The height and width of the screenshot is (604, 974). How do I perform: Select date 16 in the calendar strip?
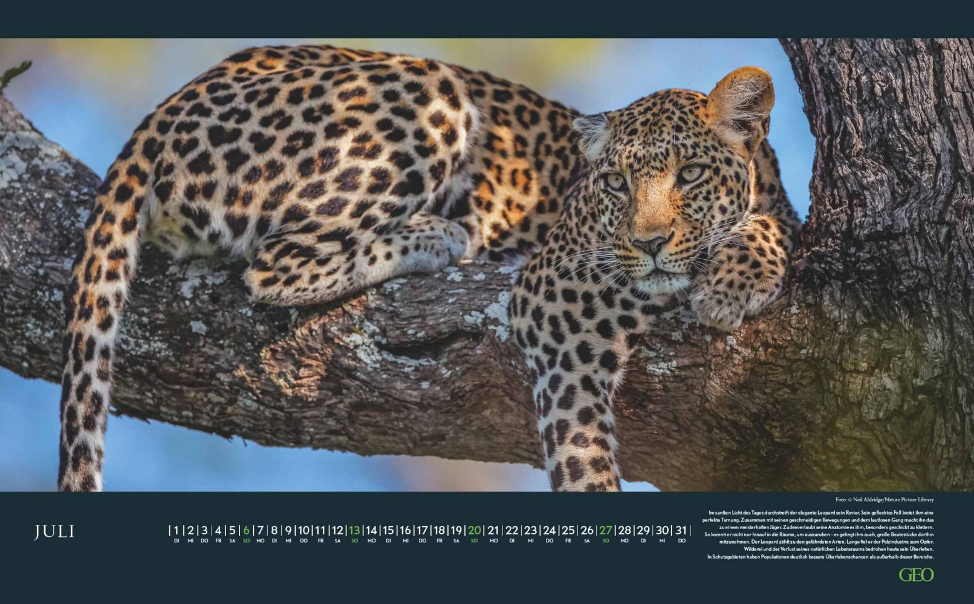(x=405, y=530)
